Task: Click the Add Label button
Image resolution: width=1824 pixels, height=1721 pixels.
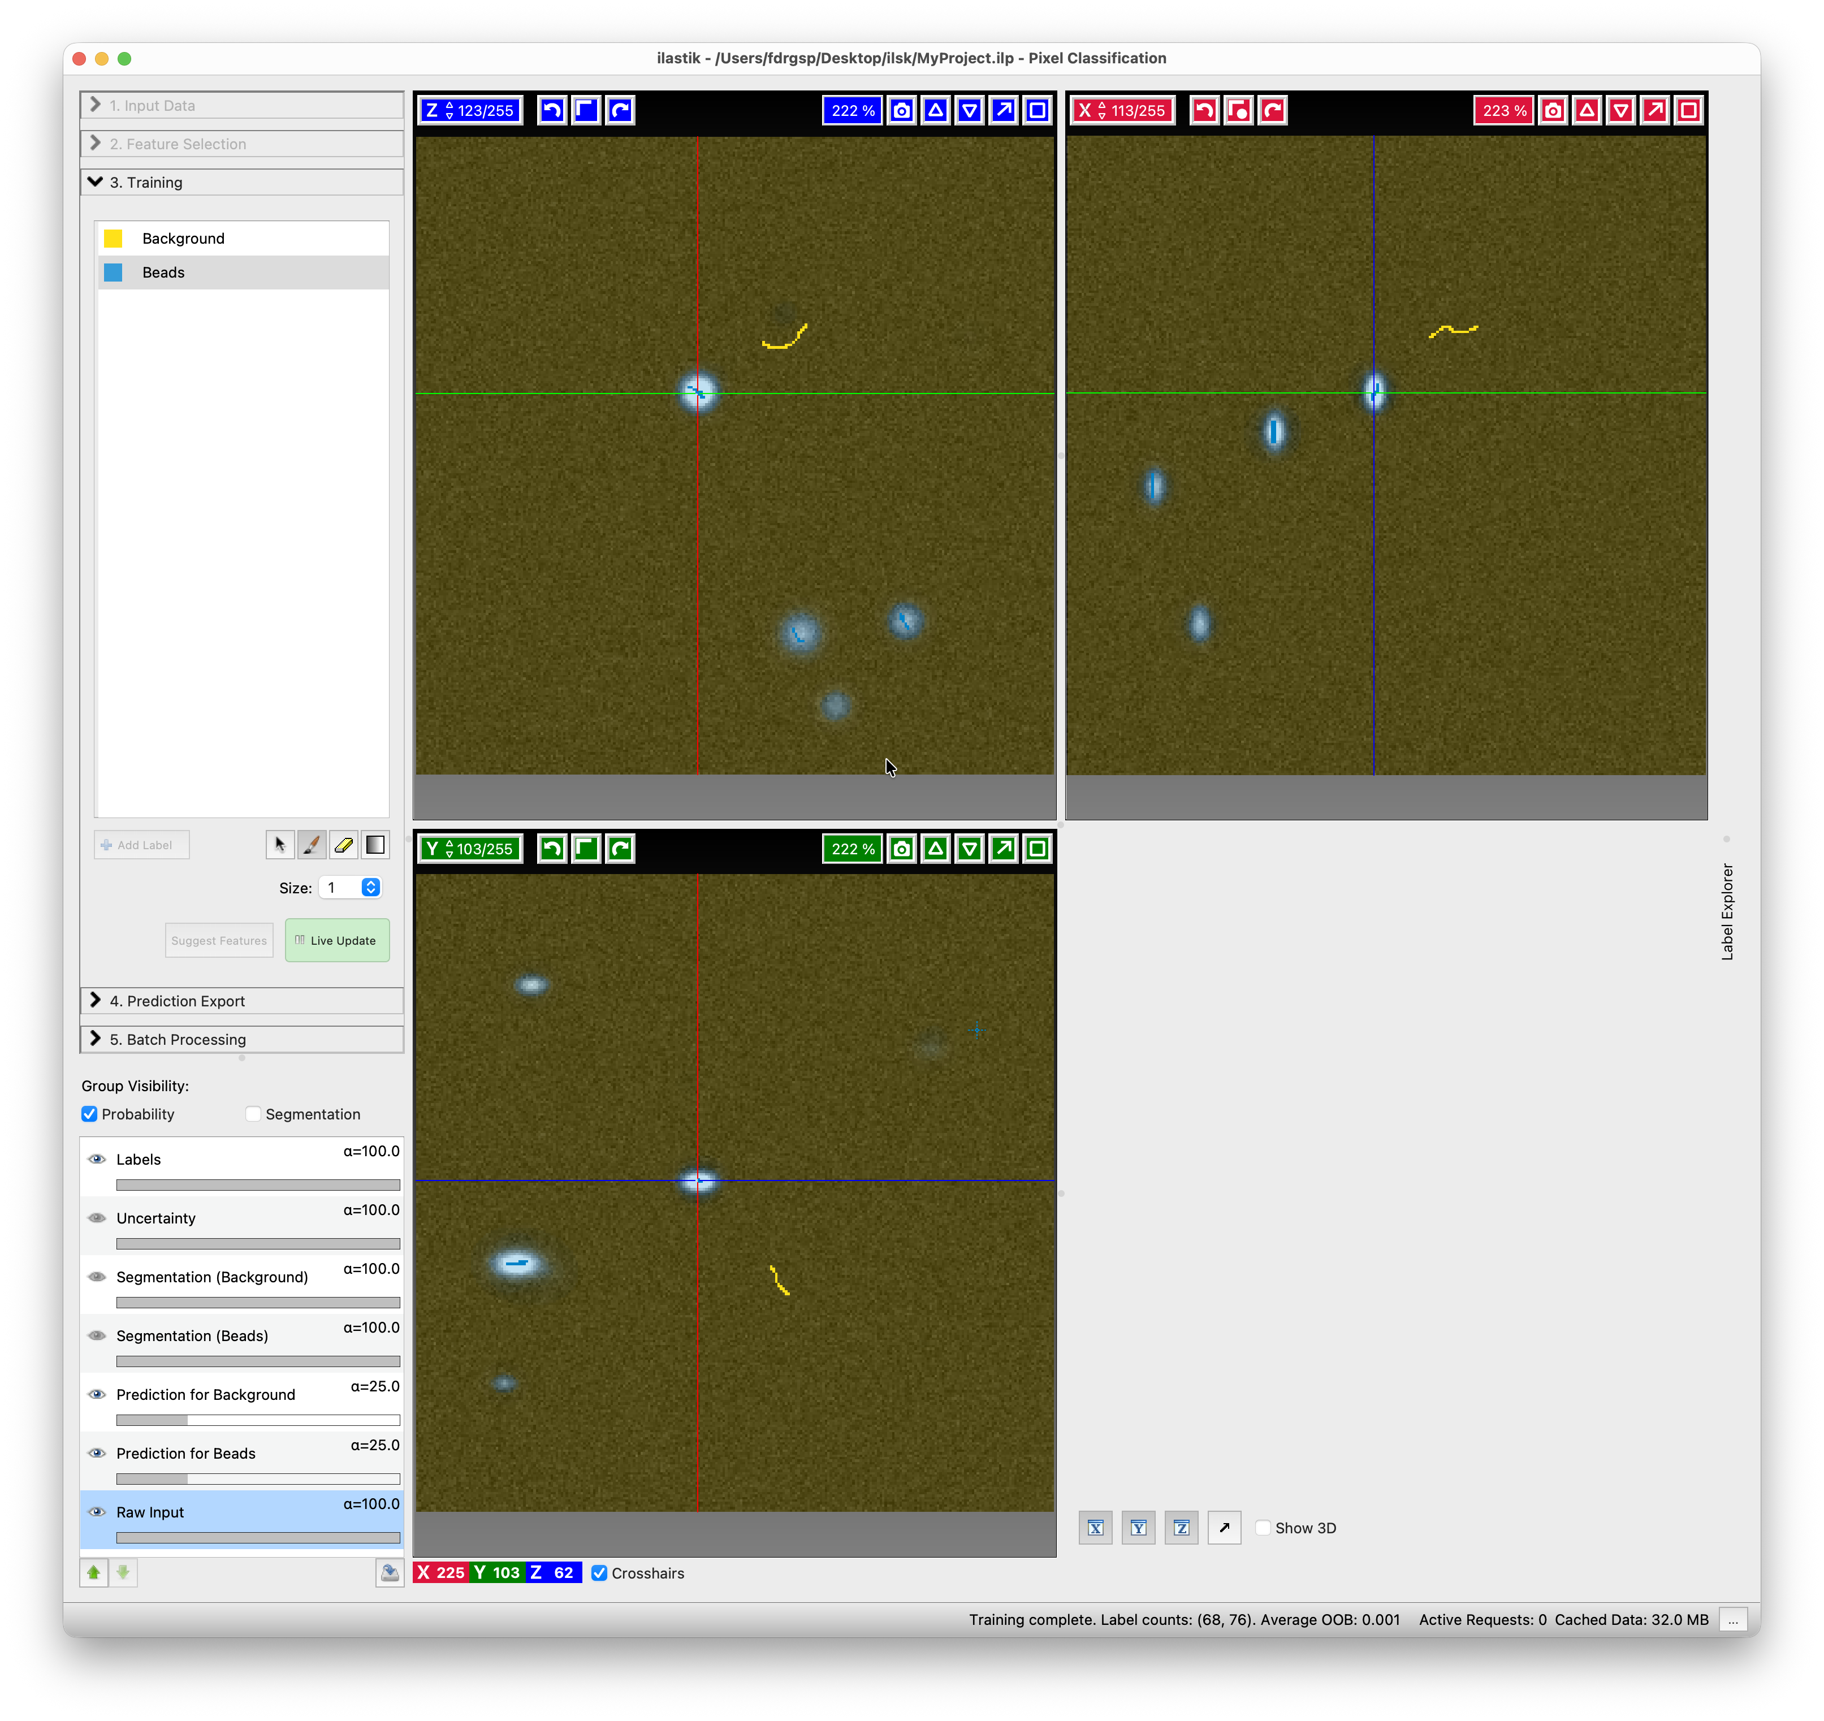Action: click(x=141, y=845)
